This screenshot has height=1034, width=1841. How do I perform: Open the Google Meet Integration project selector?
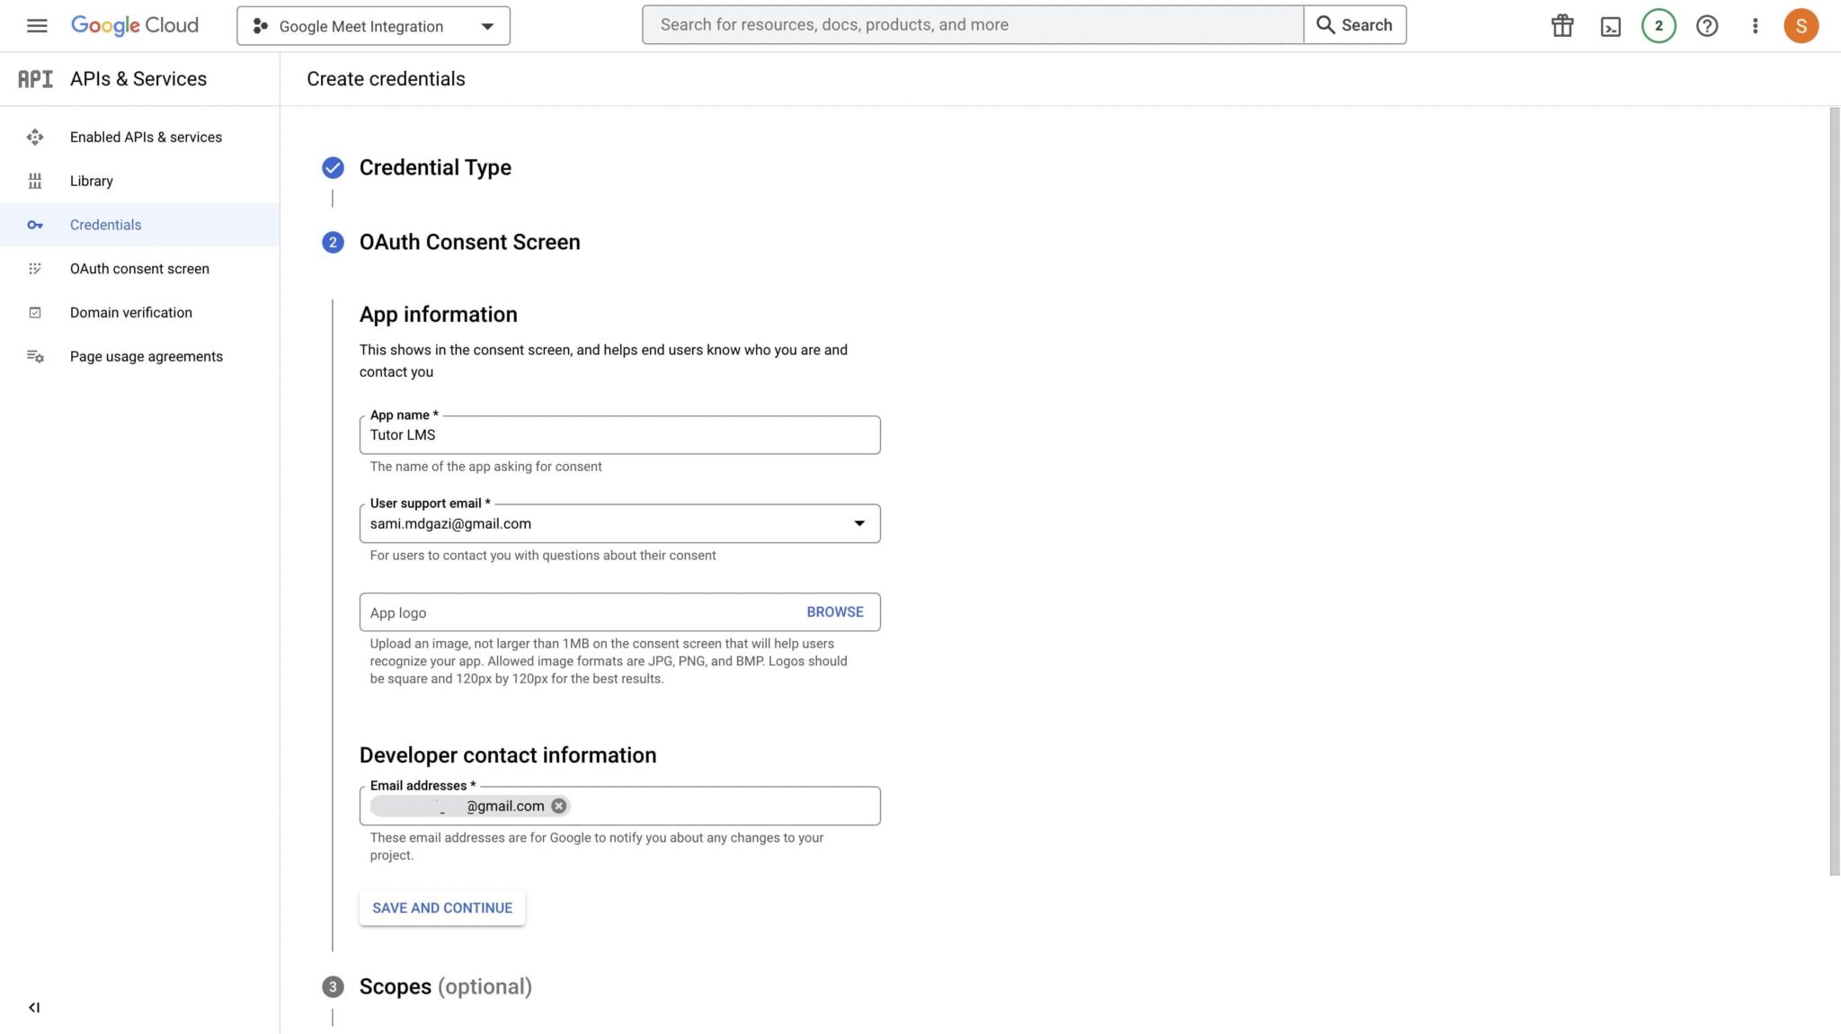(x=372, y=25)
